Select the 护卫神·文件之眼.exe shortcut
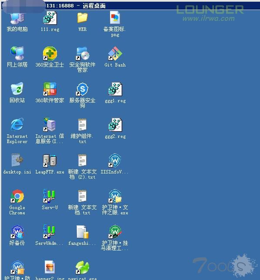This screenshot has width=260, height=280. (115, 196)
